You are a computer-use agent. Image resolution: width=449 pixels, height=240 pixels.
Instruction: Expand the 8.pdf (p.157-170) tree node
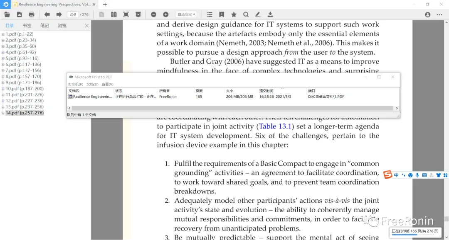pos(3,77)
